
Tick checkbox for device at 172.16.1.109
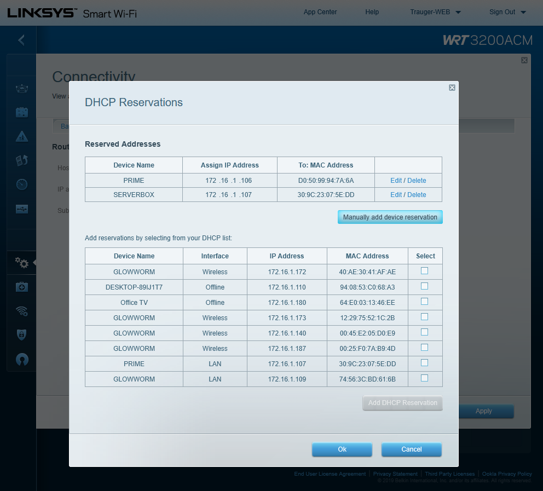click(x=424, y=378)
